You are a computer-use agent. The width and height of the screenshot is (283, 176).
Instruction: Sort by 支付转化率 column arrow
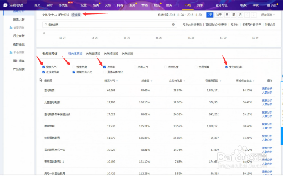(184, 81)
